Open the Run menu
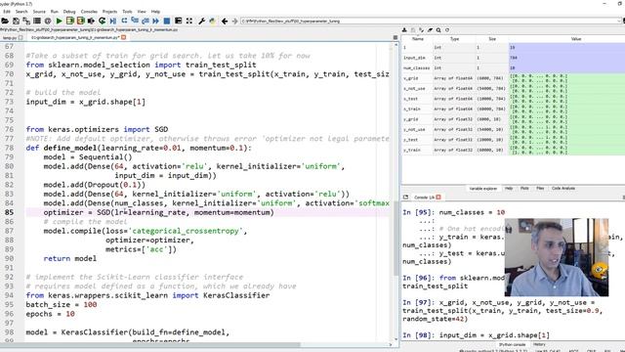 pos(55,12)
